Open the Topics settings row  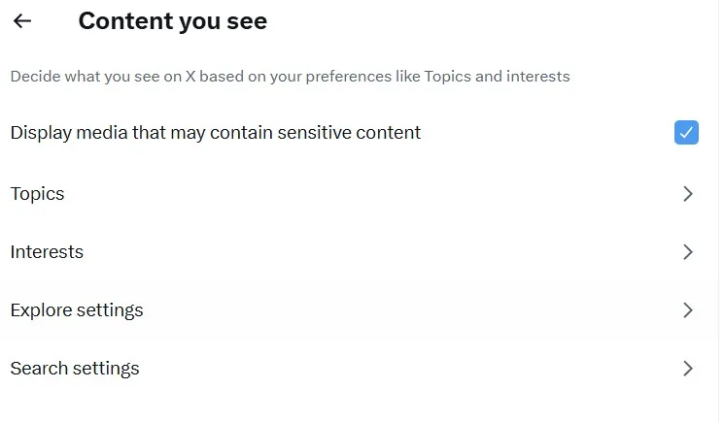point(350,194)
